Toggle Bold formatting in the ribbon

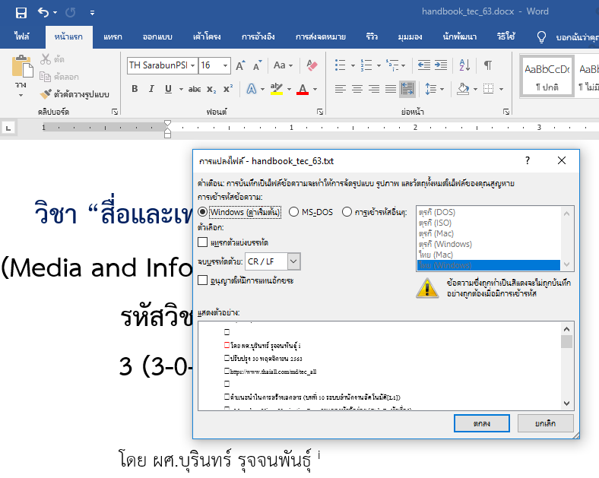135,89
